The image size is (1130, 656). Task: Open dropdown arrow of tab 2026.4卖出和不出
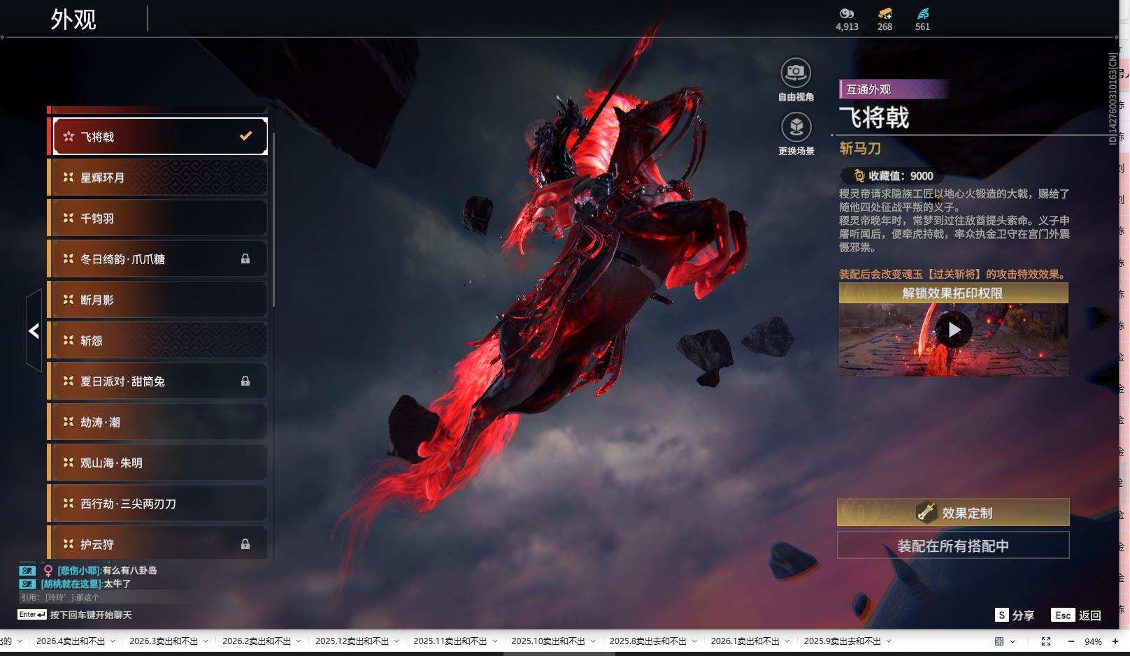click(113, 641)
